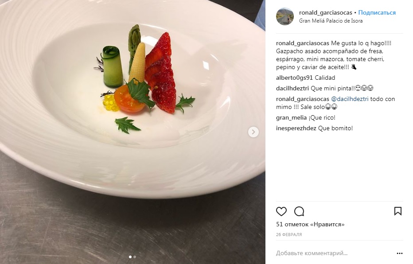
Task: Open dacilhdeztri commenter profile
Action: coord(292,88)
